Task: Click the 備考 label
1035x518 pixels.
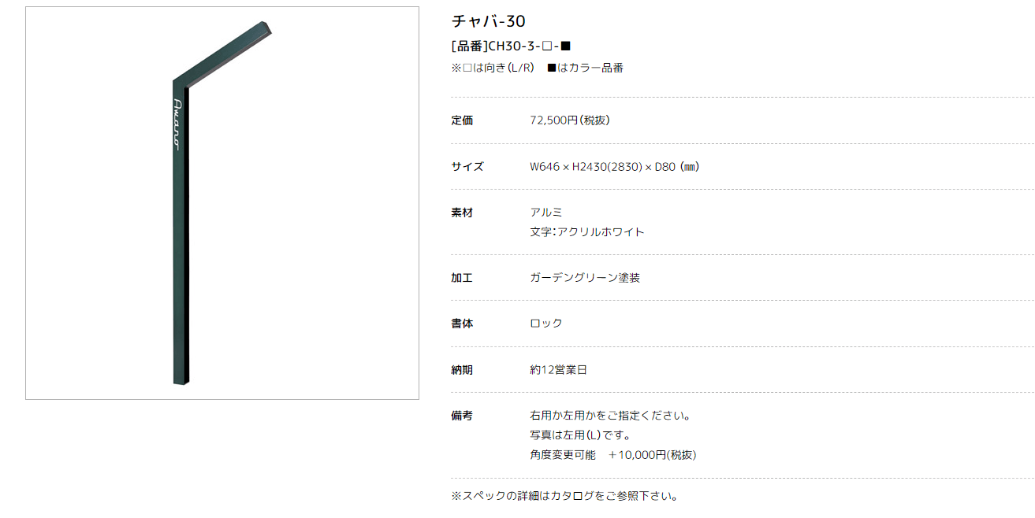Action: click(x=462, y=416)
